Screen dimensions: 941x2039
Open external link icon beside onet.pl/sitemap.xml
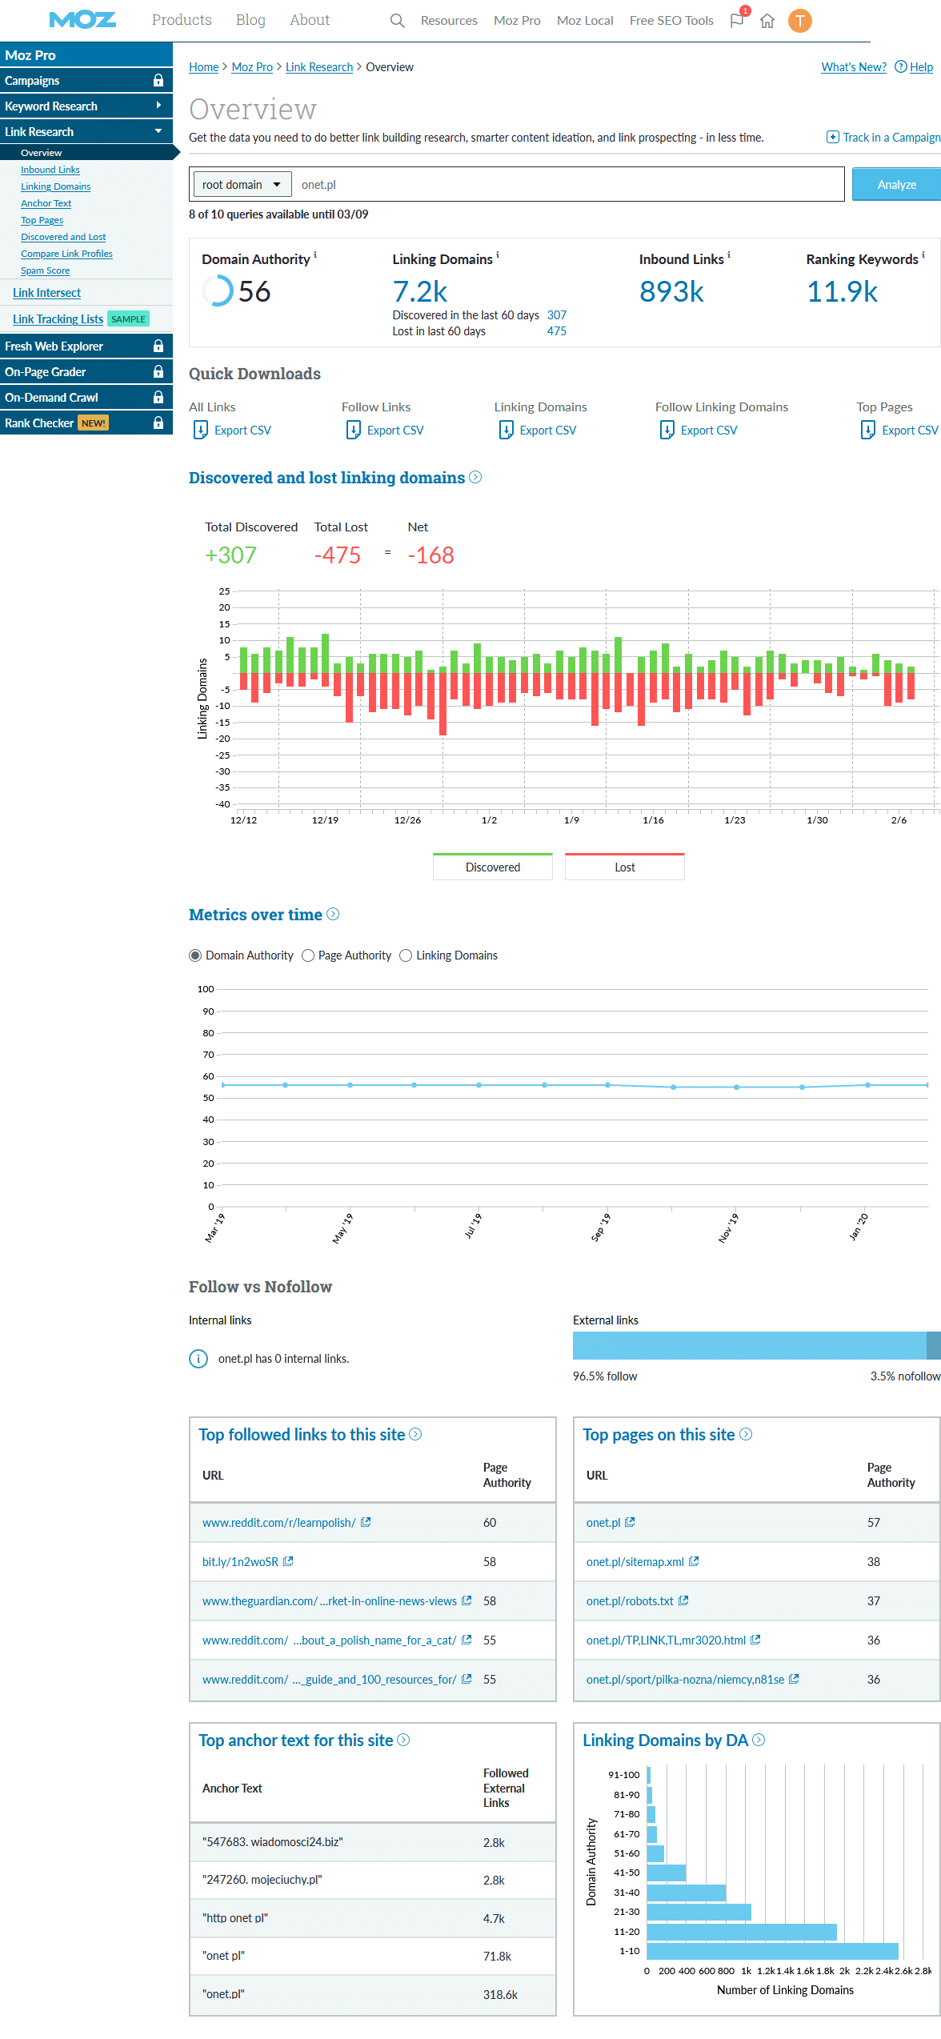(694, 1561)
